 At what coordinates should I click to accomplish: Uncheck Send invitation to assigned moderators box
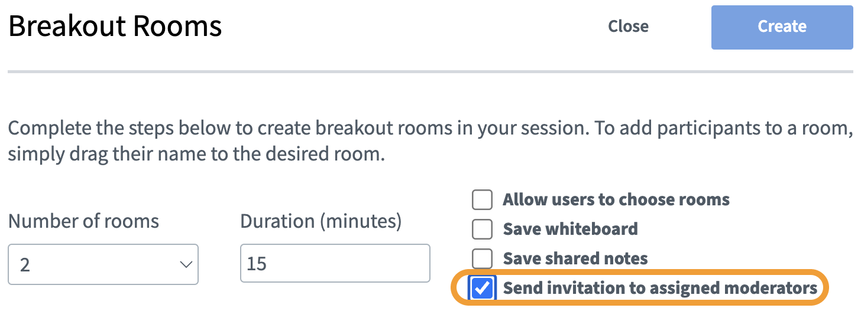(x=483, y=288)
